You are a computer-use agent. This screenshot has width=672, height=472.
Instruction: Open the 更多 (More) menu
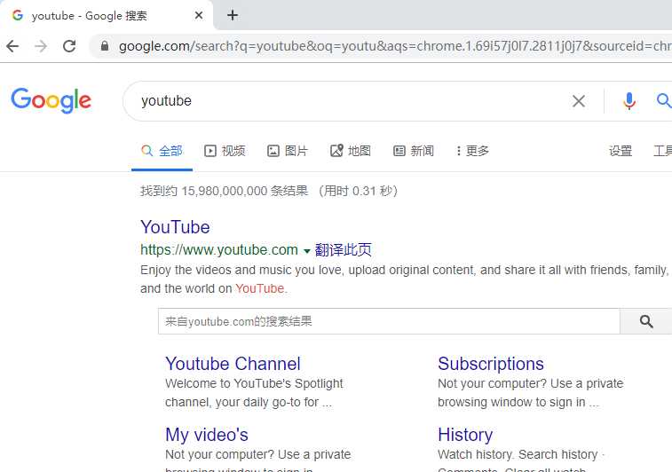click(x=473, y=151)
